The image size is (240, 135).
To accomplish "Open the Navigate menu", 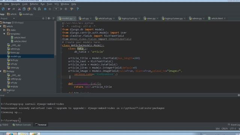I will click(15, 4).
